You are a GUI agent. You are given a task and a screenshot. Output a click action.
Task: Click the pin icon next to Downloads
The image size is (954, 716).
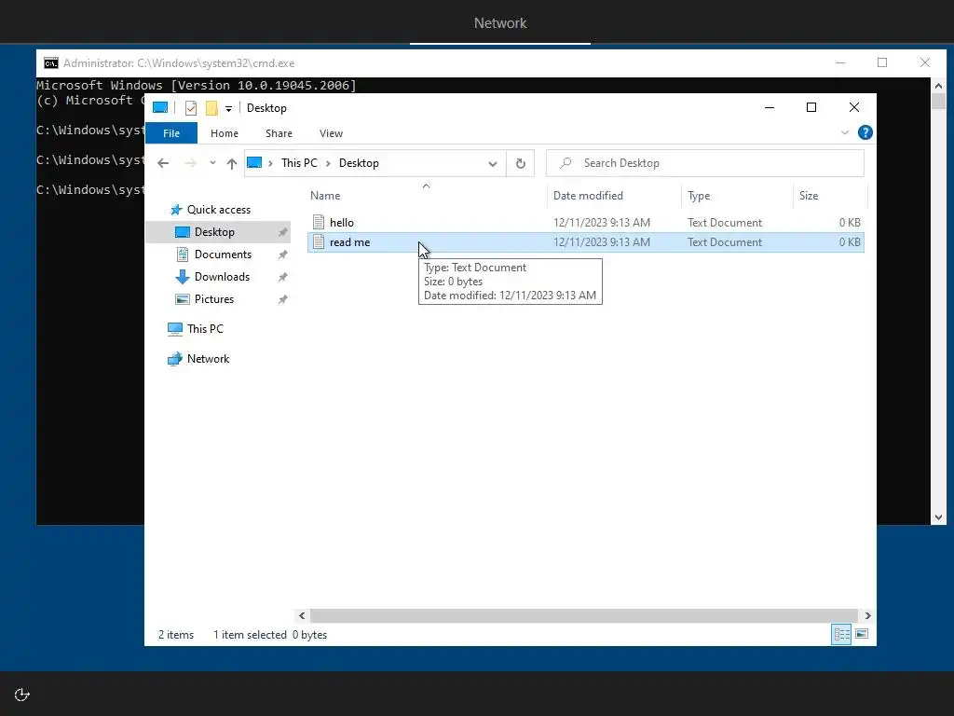tap(282, 277)
